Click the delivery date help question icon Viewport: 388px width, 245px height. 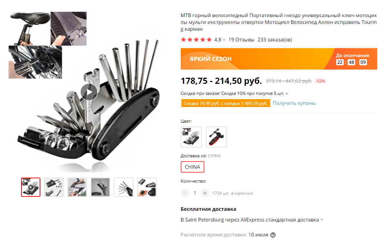click(x=273, y=235)
